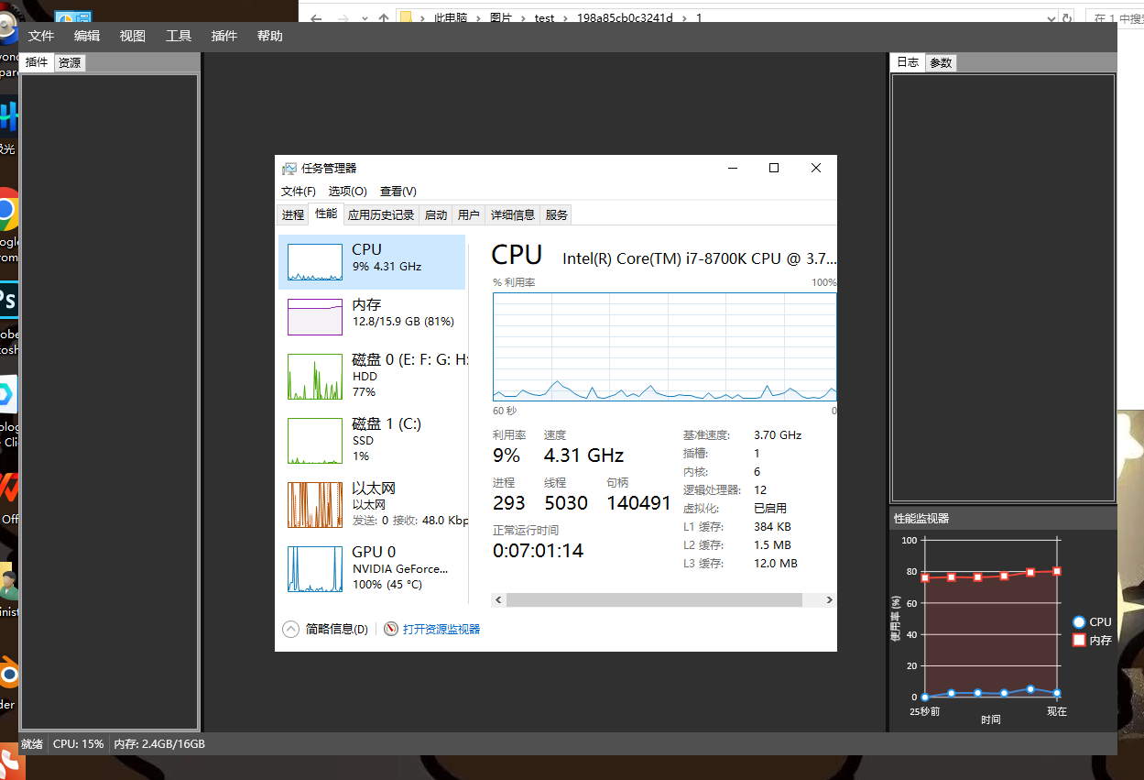Screen dimensions: 1144x780
Task: Switch to the 参数 tab
Action: 941,62
